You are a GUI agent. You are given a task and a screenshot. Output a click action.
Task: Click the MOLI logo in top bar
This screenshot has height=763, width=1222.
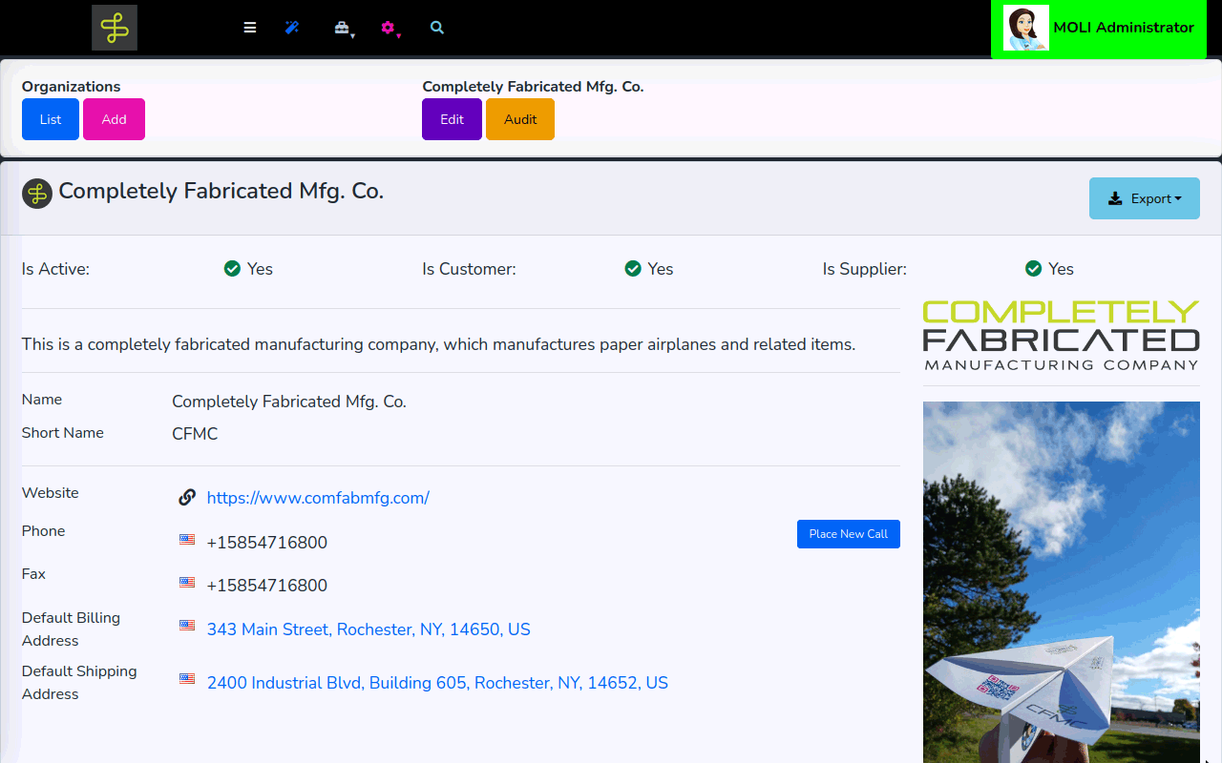pyautogui.click(x=115, y=28)
